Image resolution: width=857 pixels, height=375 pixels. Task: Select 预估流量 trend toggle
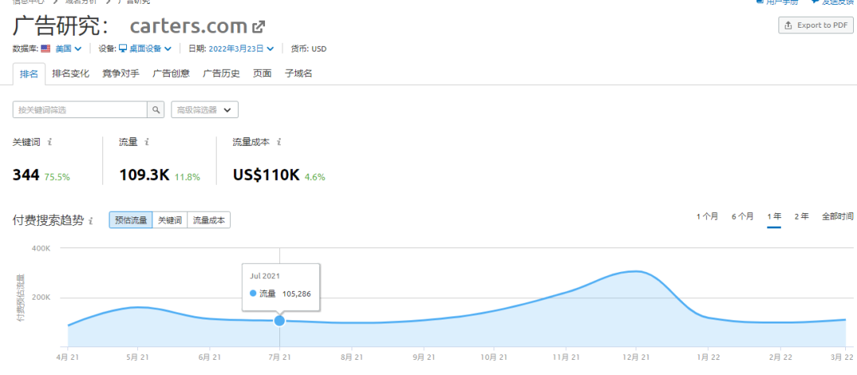(x=131, y=220)
